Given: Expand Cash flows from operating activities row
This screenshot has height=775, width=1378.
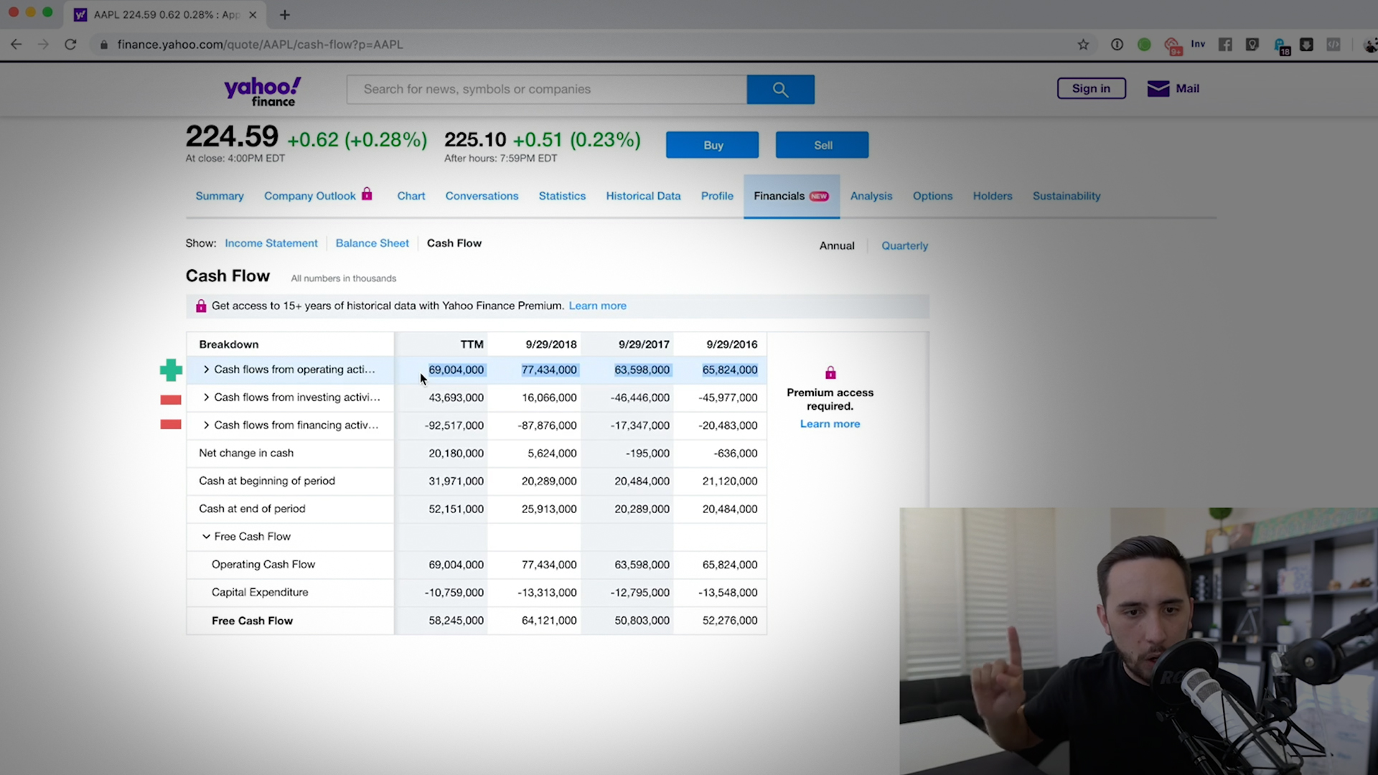Looking at the screenshot, I should pyautogui.click(x=206, y=370).
